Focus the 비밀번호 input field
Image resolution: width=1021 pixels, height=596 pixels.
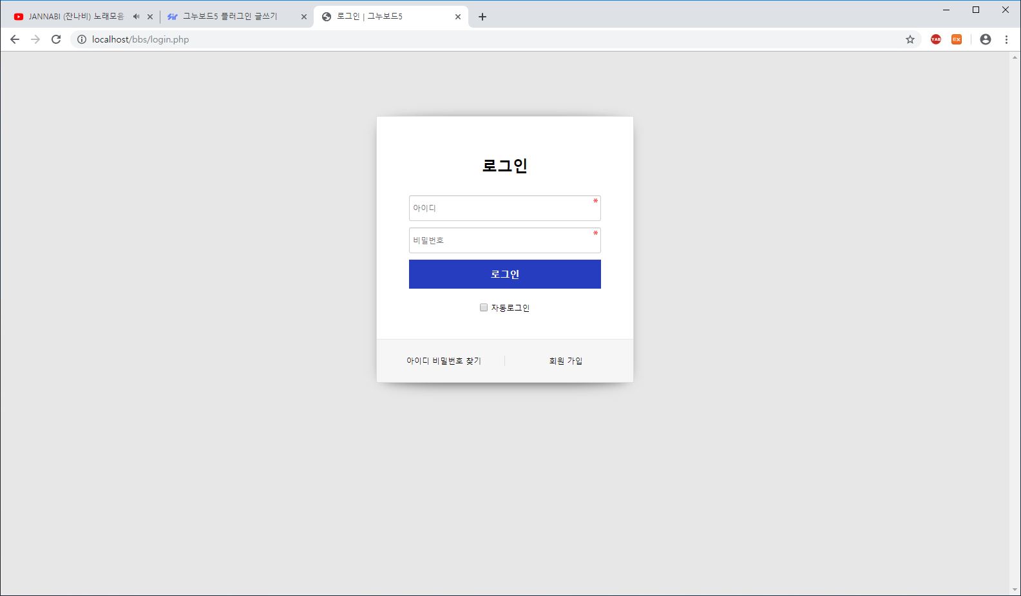(x=504, y=240)
